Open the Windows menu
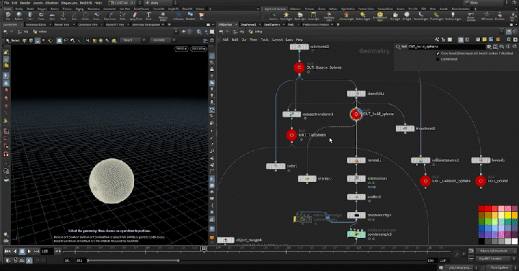Image resolution: width=519 pixels, height=271 pixels. click(52, 3)
